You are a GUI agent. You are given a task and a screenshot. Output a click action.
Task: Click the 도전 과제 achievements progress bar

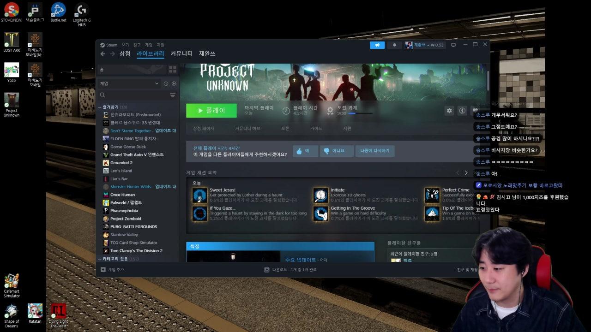point(360,113)
